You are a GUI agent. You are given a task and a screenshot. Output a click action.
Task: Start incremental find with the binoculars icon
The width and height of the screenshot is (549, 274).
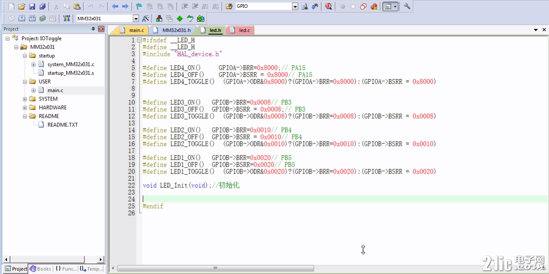tap(315, 6)
